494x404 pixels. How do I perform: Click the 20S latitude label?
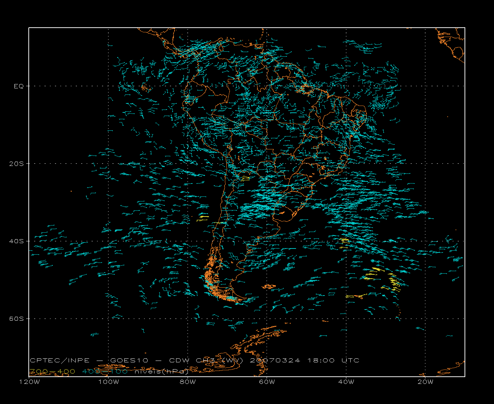tap(16, 164)
